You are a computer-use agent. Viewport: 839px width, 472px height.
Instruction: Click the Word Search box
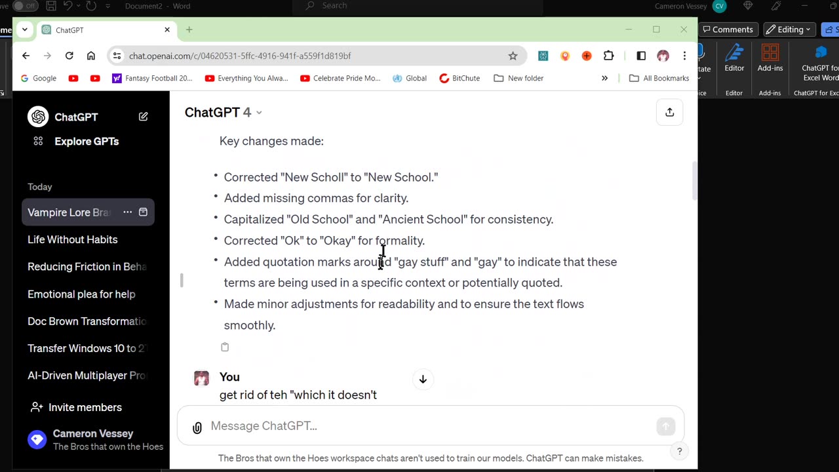pos(419,6)
